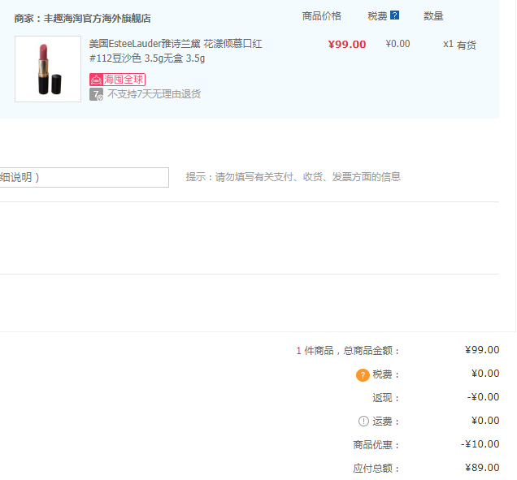Image resolution: width=517 pixels, height=480 pixels.
Task: Select the 税费 column header text
Action: [x=377, y=15]
